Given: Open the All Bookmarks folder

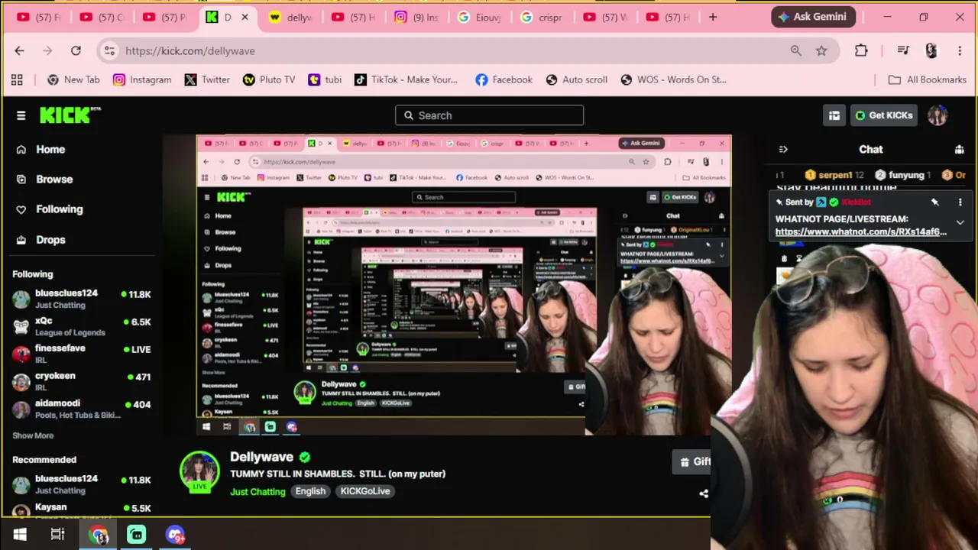Looking at the screenshot, I should tap(927, 79).
